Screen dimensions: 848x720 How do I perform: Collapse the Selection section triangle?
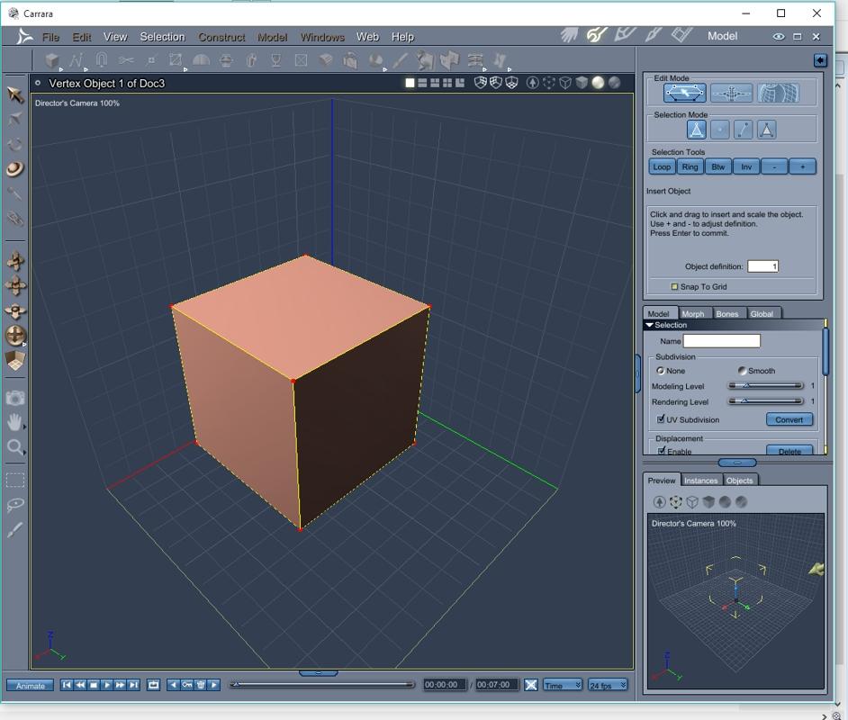649,325
